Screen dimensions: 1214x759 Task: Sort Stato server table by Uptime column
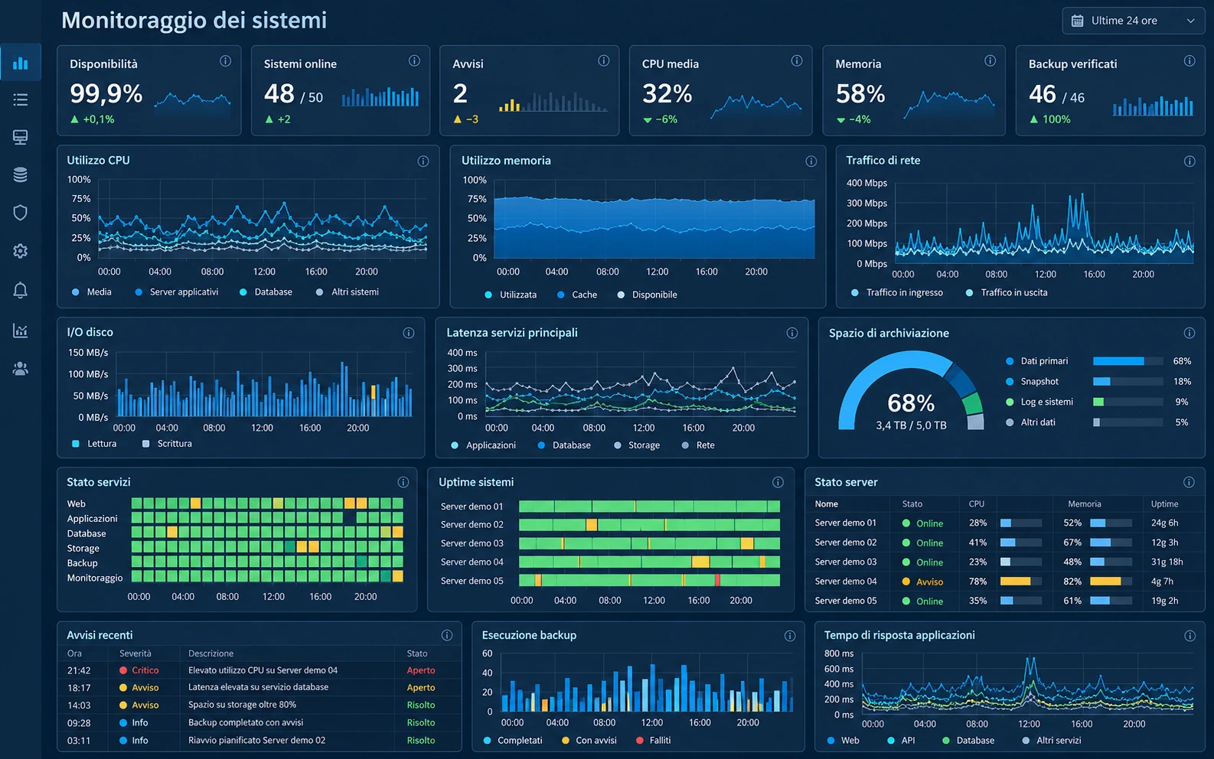(x=1165, y=504)
